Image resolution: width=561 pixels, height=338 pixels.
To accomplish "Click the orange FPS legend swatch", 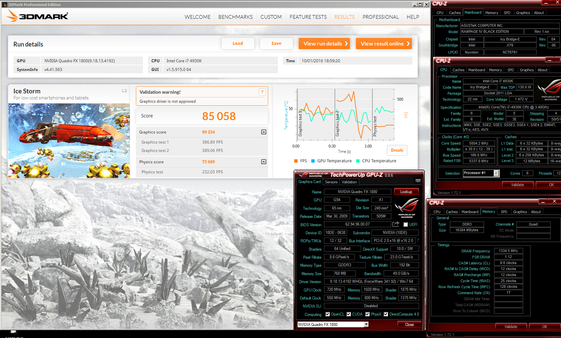I will coord(296,161).
